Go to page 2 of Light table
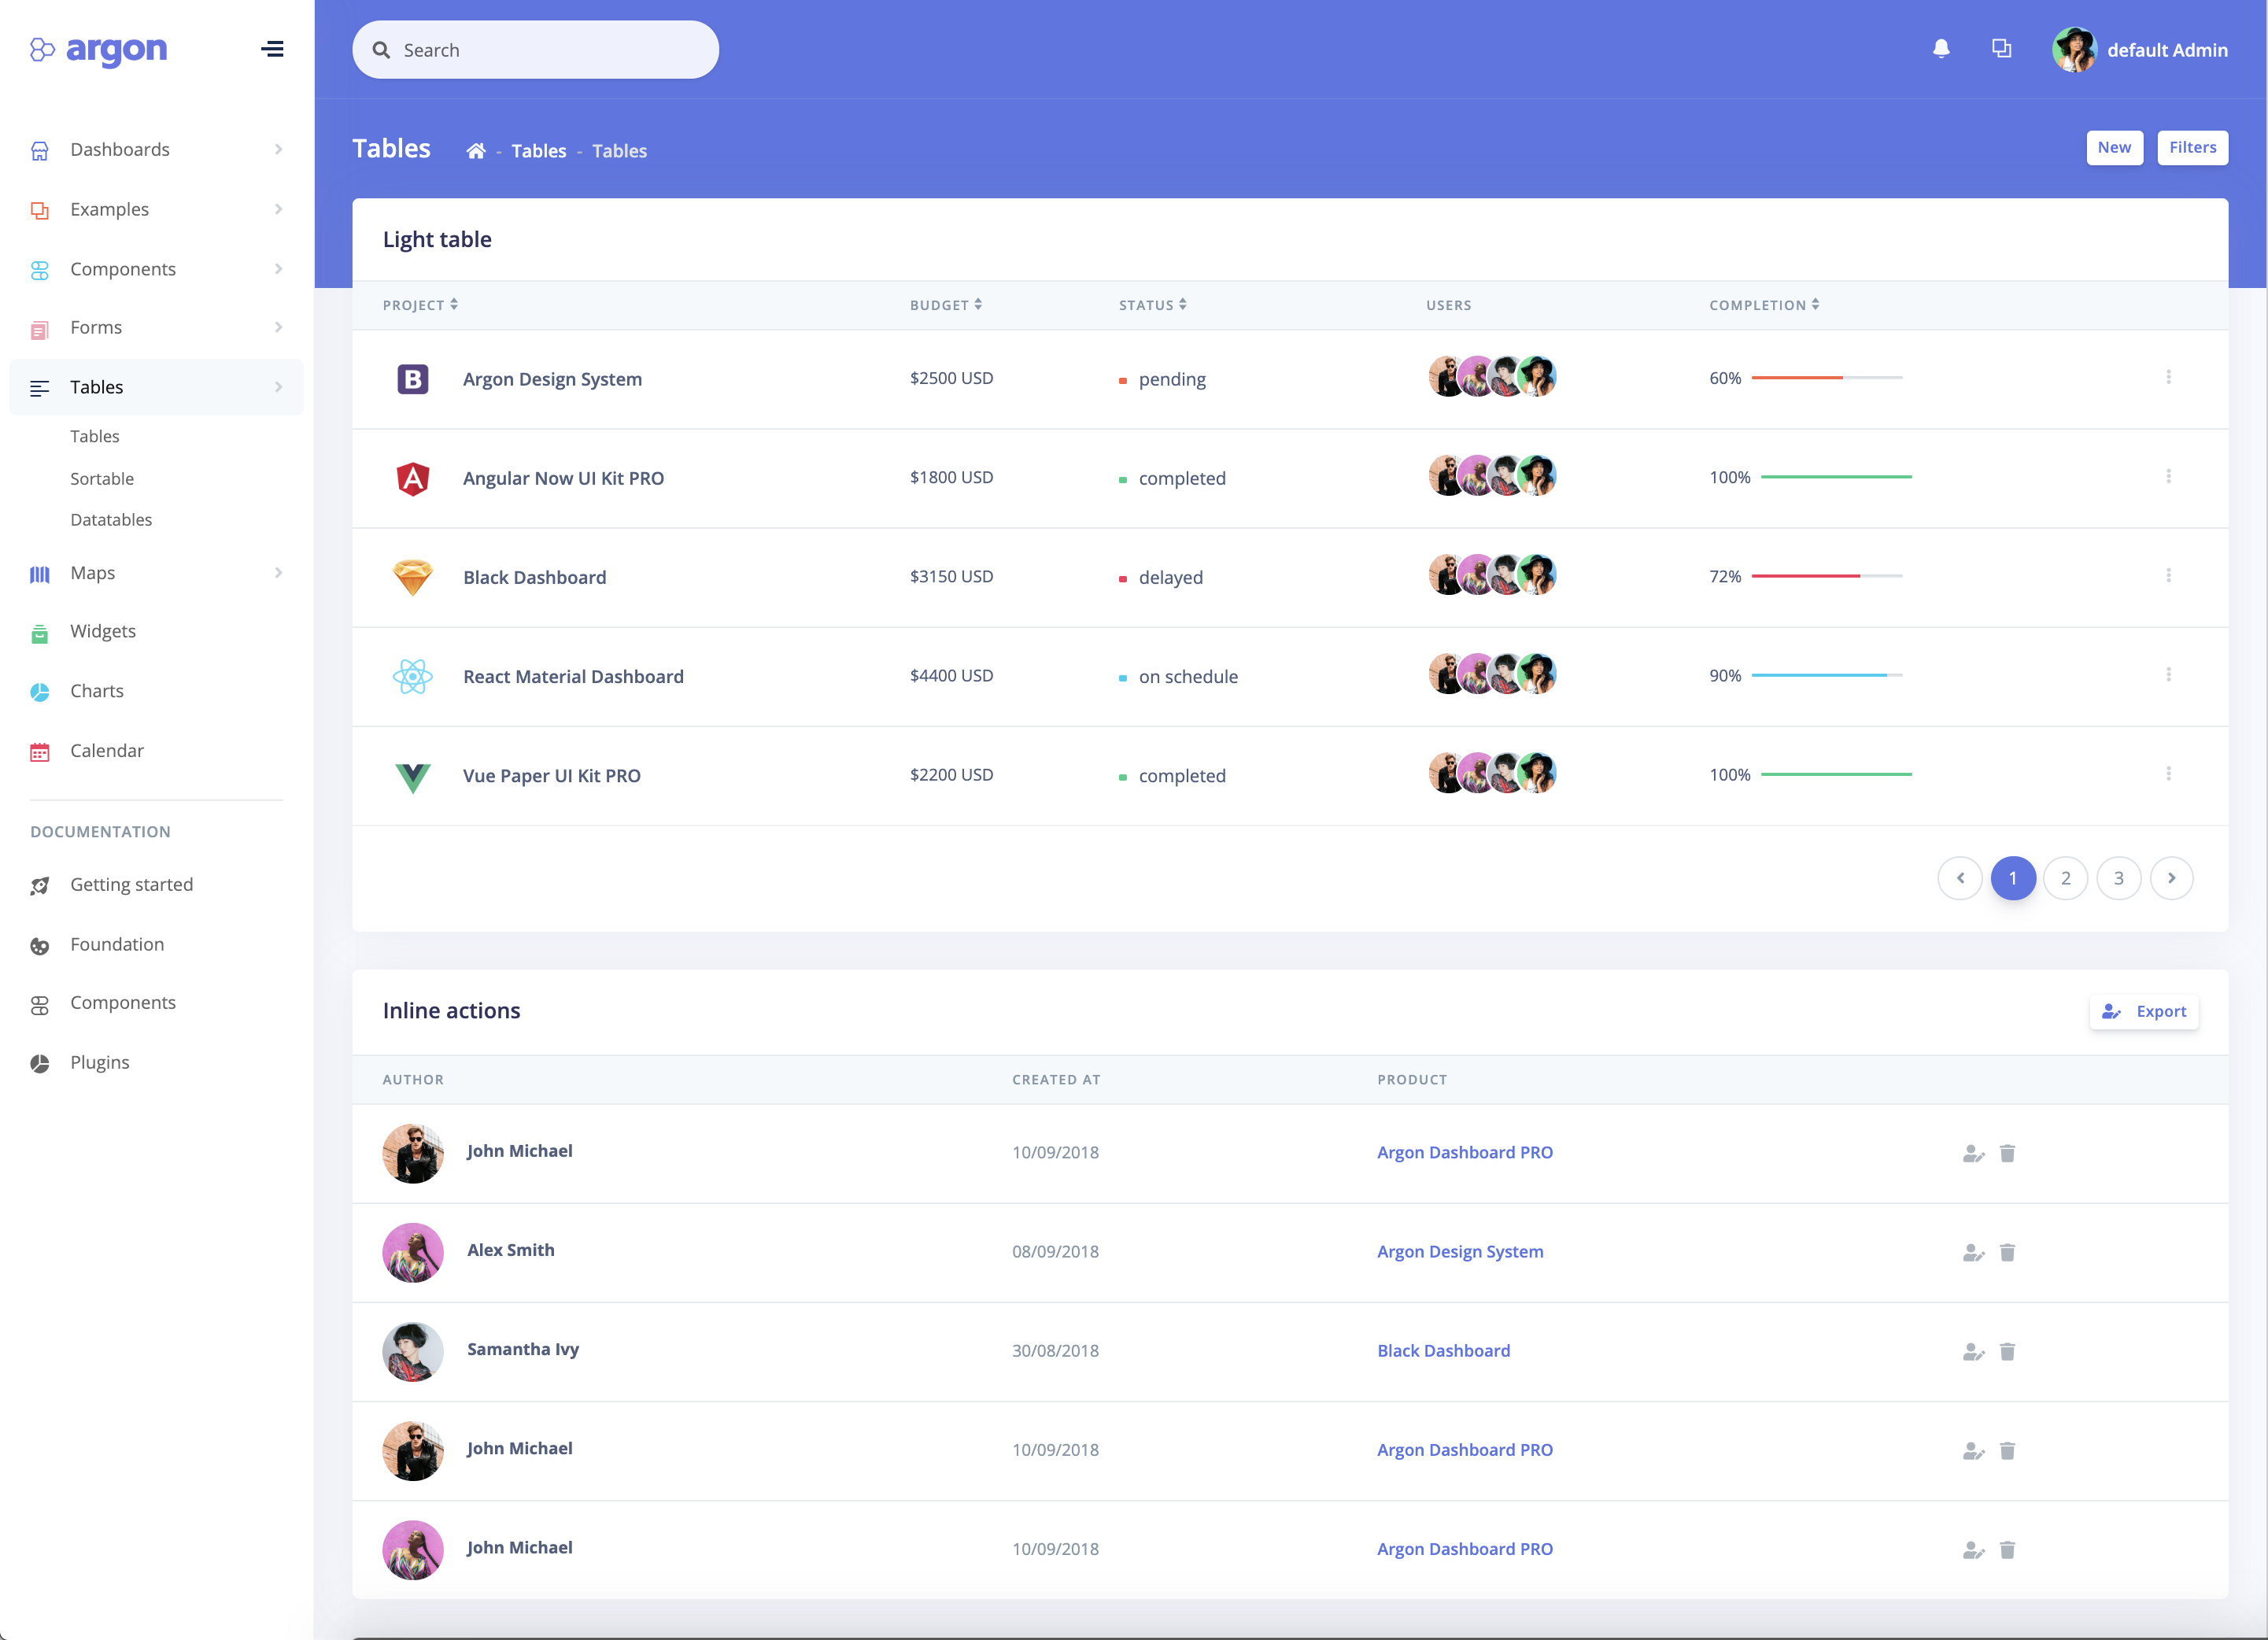Screen dimensions: 2268x1640 point(2065,879)
